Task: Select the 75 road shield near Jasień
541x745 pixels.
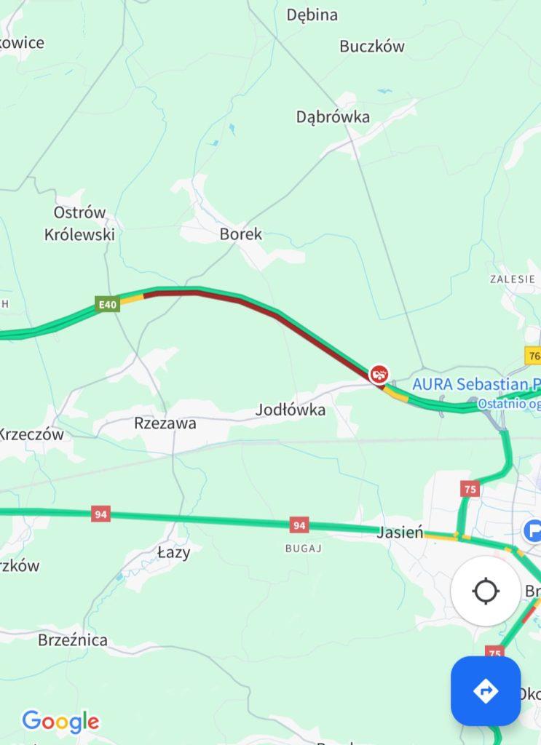Action: (470, 489)
